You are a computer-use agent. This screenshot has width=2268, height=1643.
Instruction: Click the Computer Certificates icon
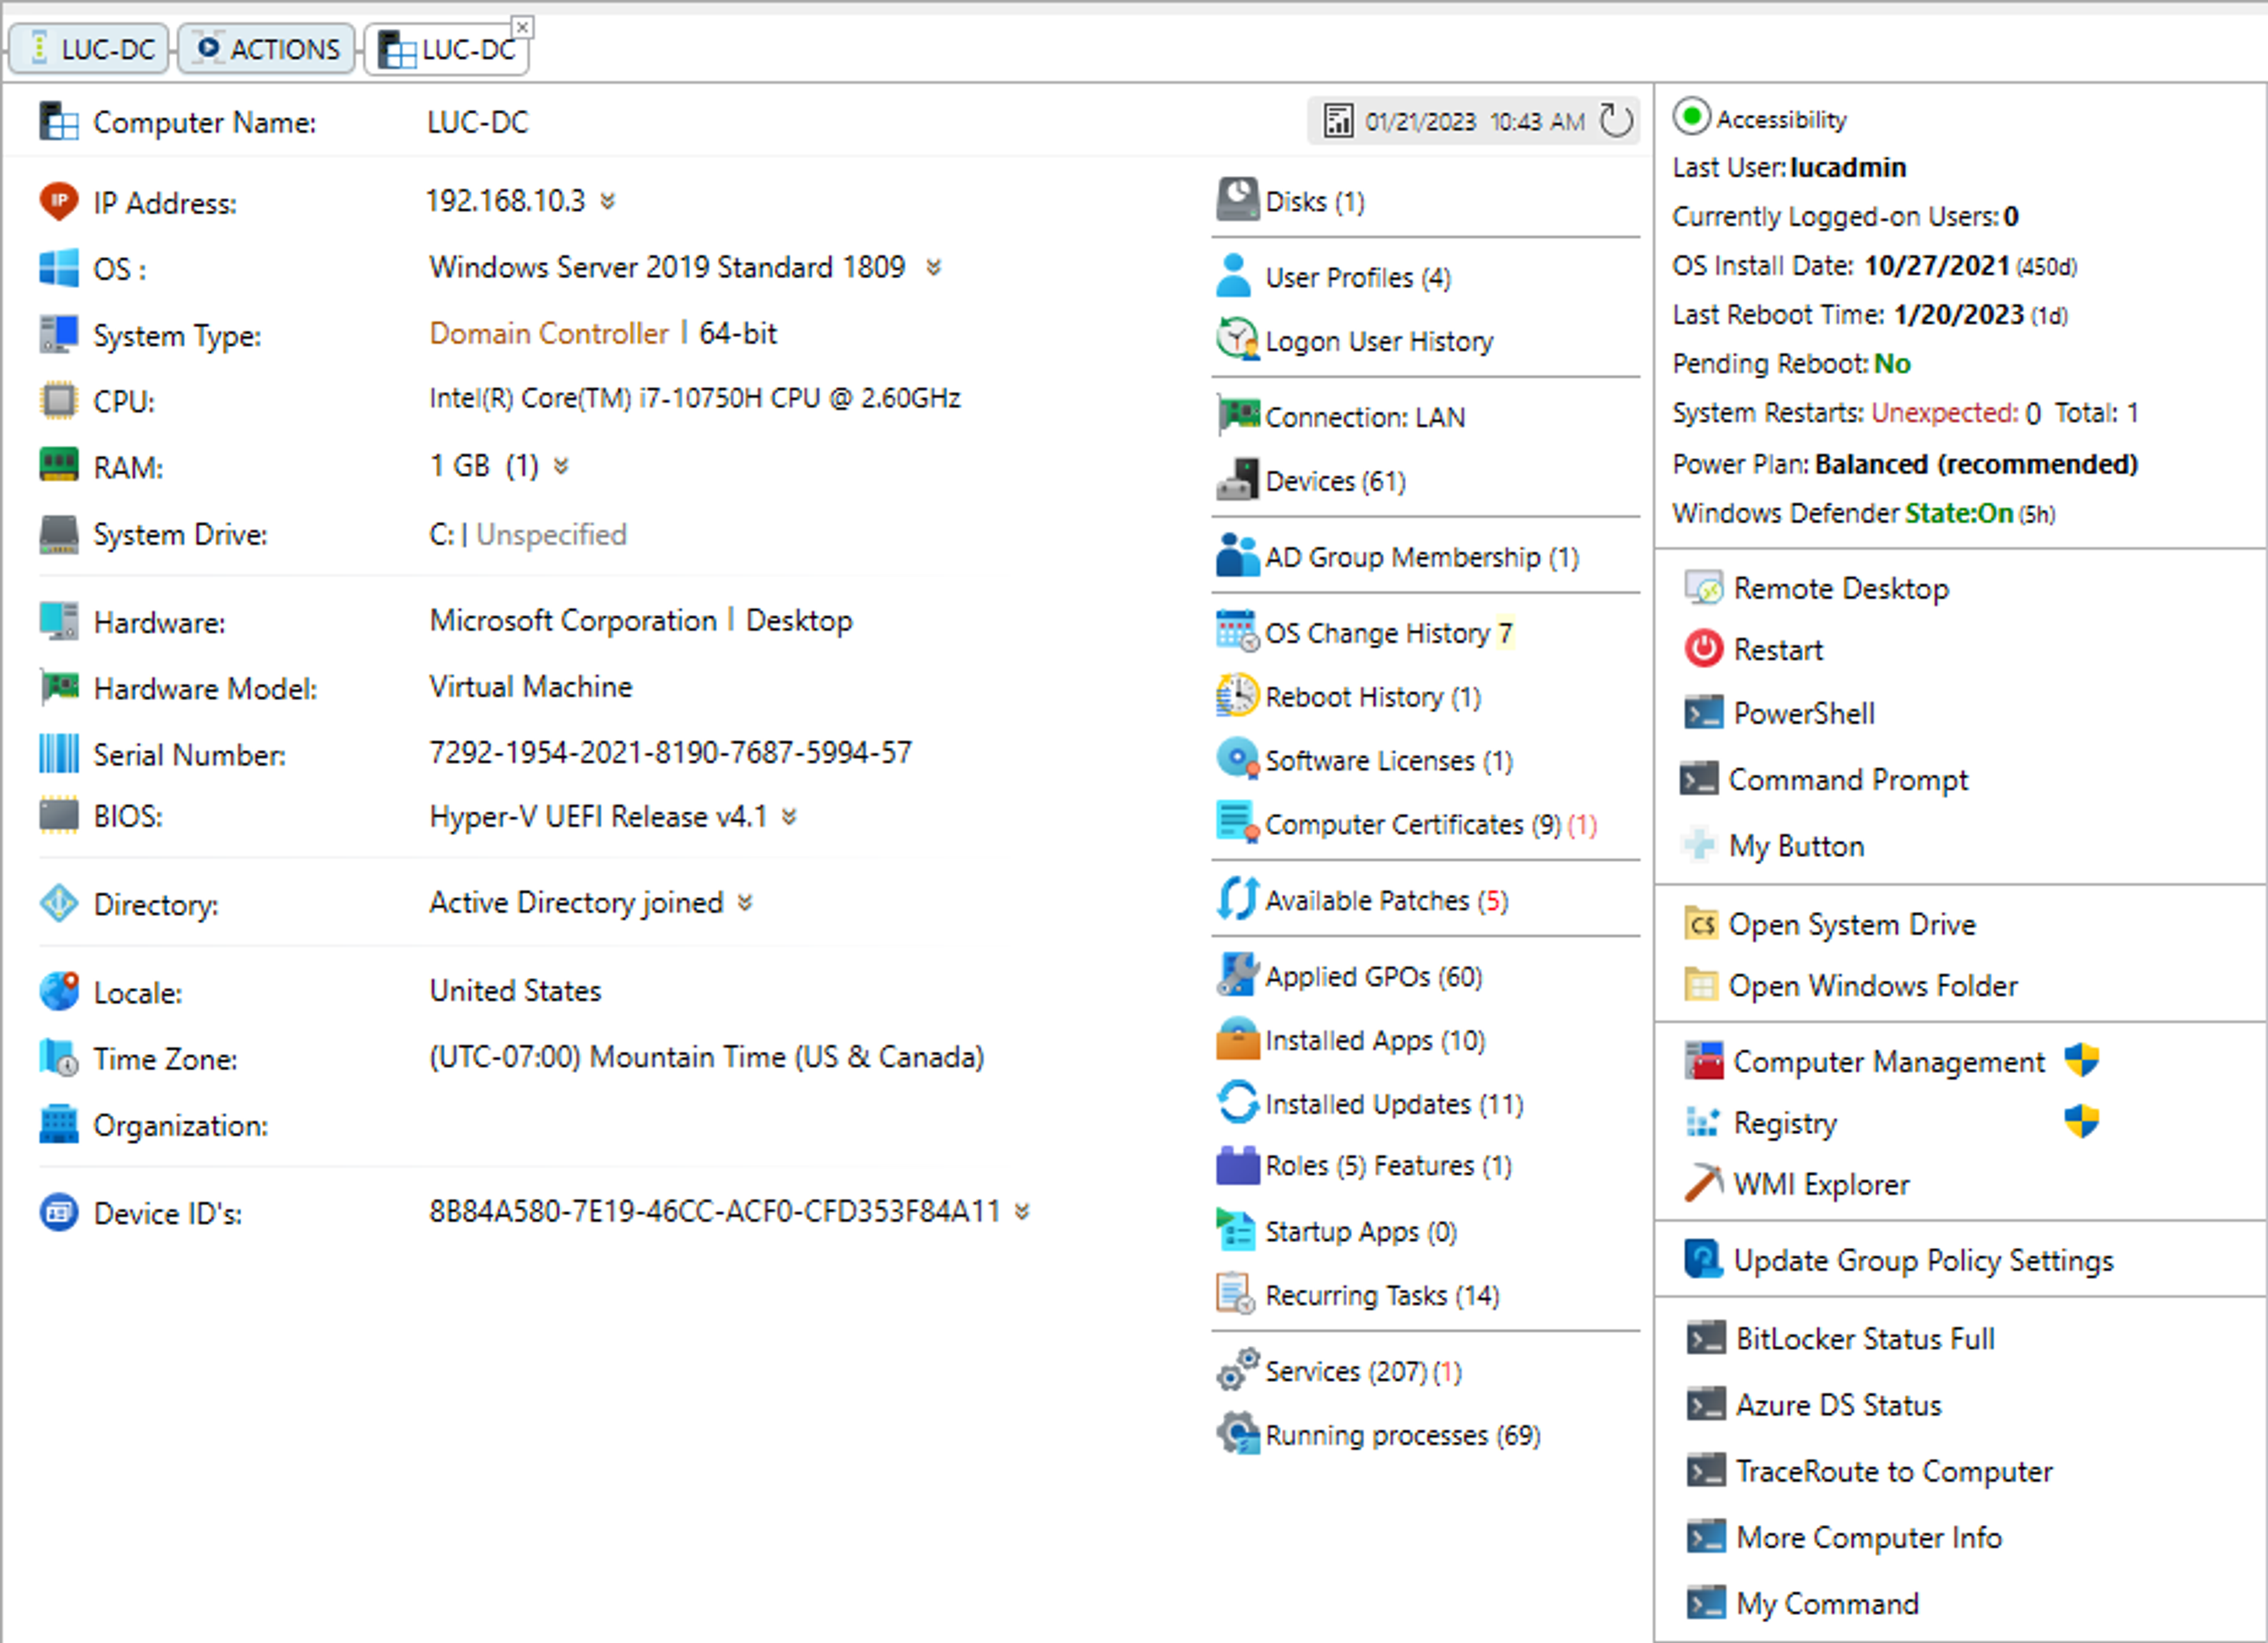[x=1237, y=823]
